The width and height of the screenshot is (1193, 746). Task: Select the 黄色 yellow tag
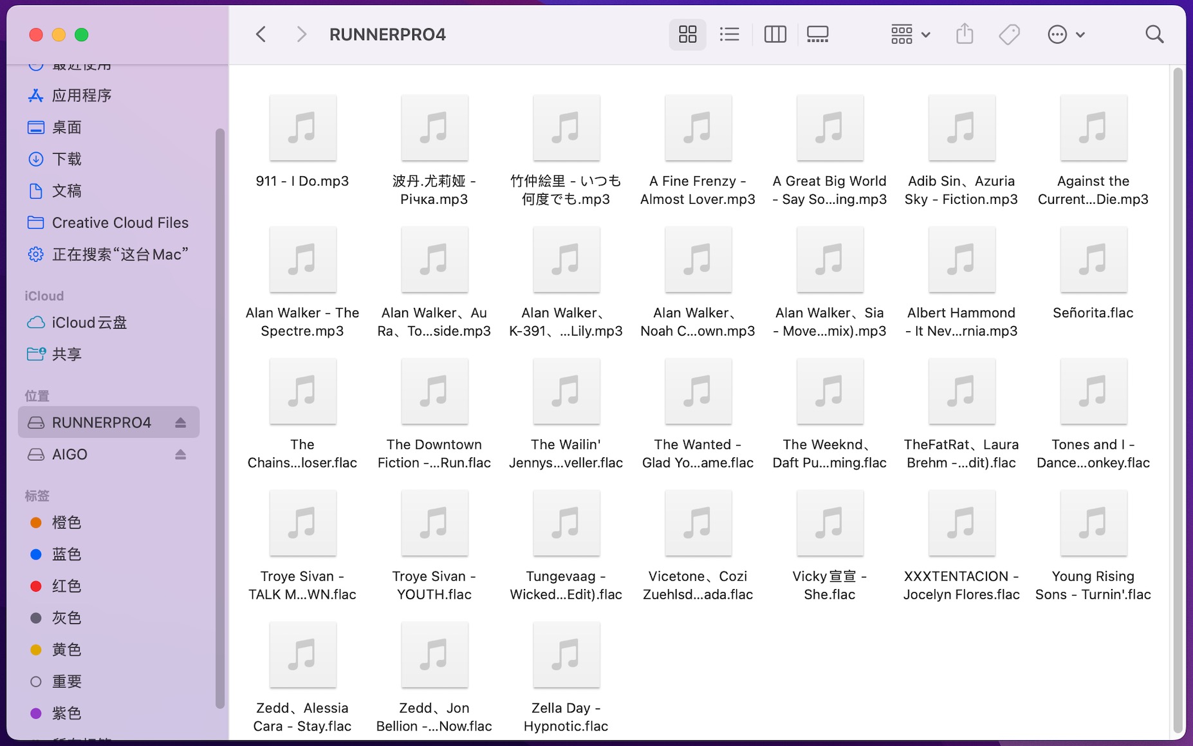coord(109,650)
